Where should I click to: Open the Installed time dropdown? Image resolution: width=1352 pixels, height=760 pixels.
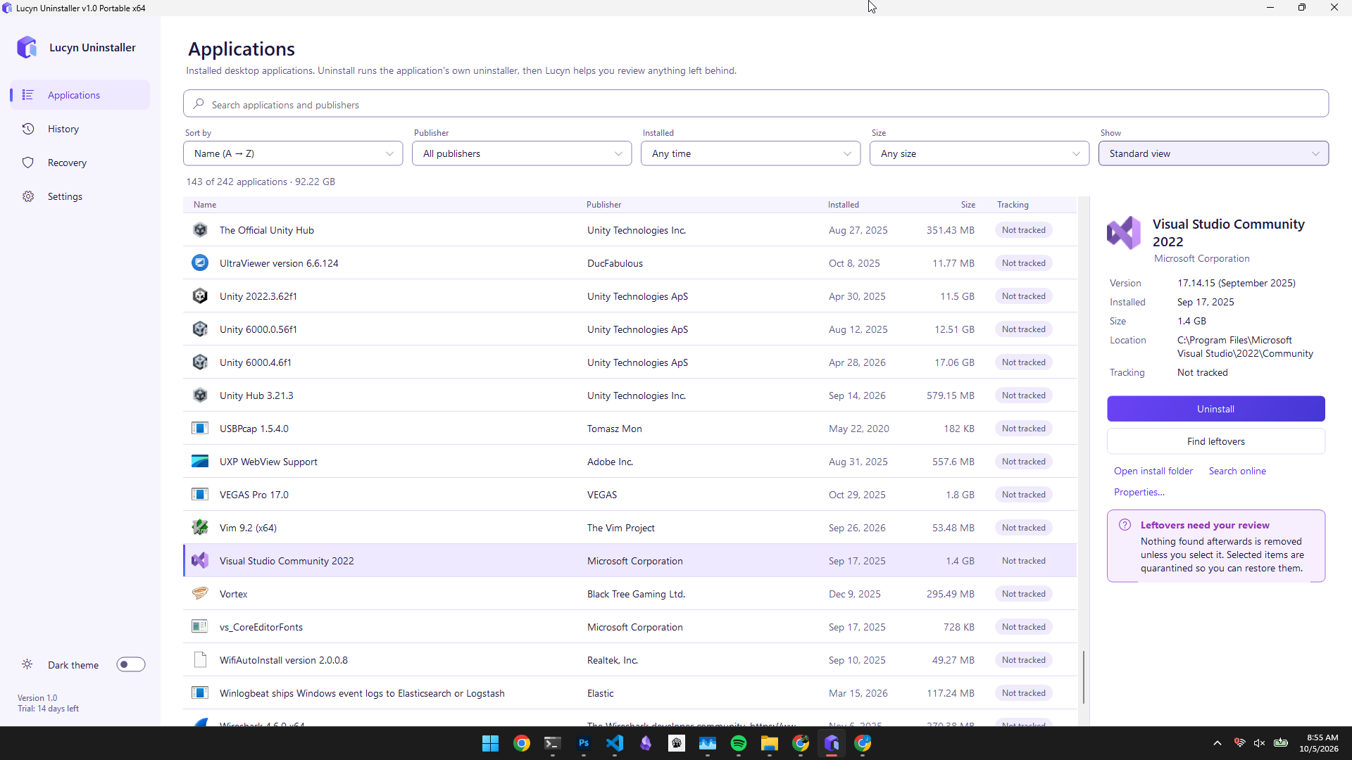pyautogui.click(x=751, y=153)
